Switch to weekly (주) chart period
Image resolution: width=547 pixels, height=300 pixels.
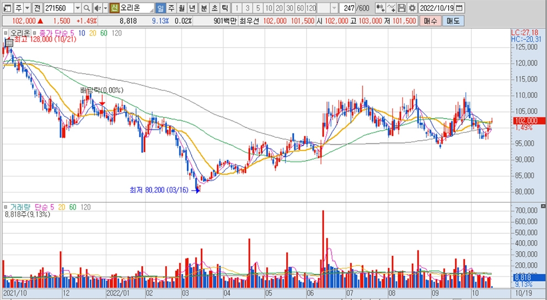coord(171,8)
